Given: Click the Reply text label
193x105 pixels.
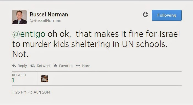Looking at the screenshot, I should (22, 66).
